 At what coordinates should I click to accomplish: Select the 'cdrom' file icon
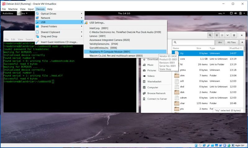(x=177, y=98)
